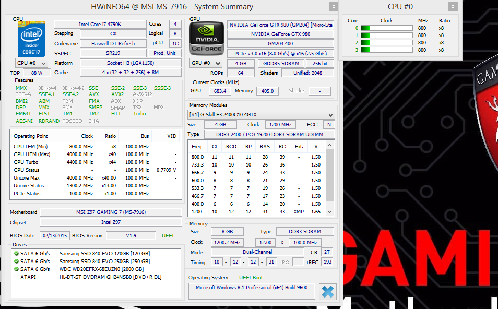Click the DDR3-2400 / PC3-19200 type field
Image resolution: width=498 pixels, height=309 pixels.
(x=269, y=134)
